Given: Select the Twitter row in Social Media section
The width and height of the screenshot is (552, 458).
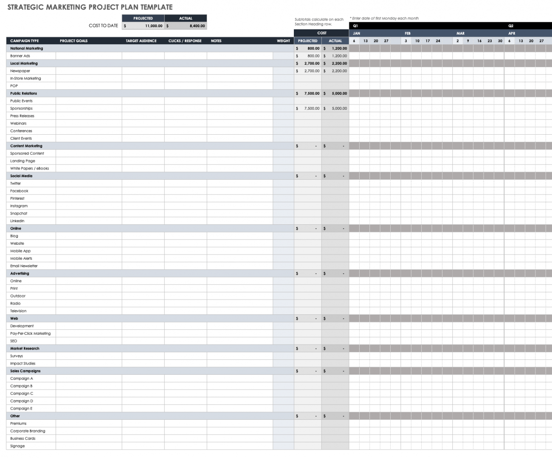Looking at the screenshot, I should point(15,183).
